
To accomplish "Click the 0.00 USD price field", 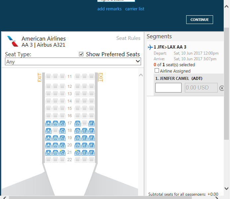I will 201,88.
